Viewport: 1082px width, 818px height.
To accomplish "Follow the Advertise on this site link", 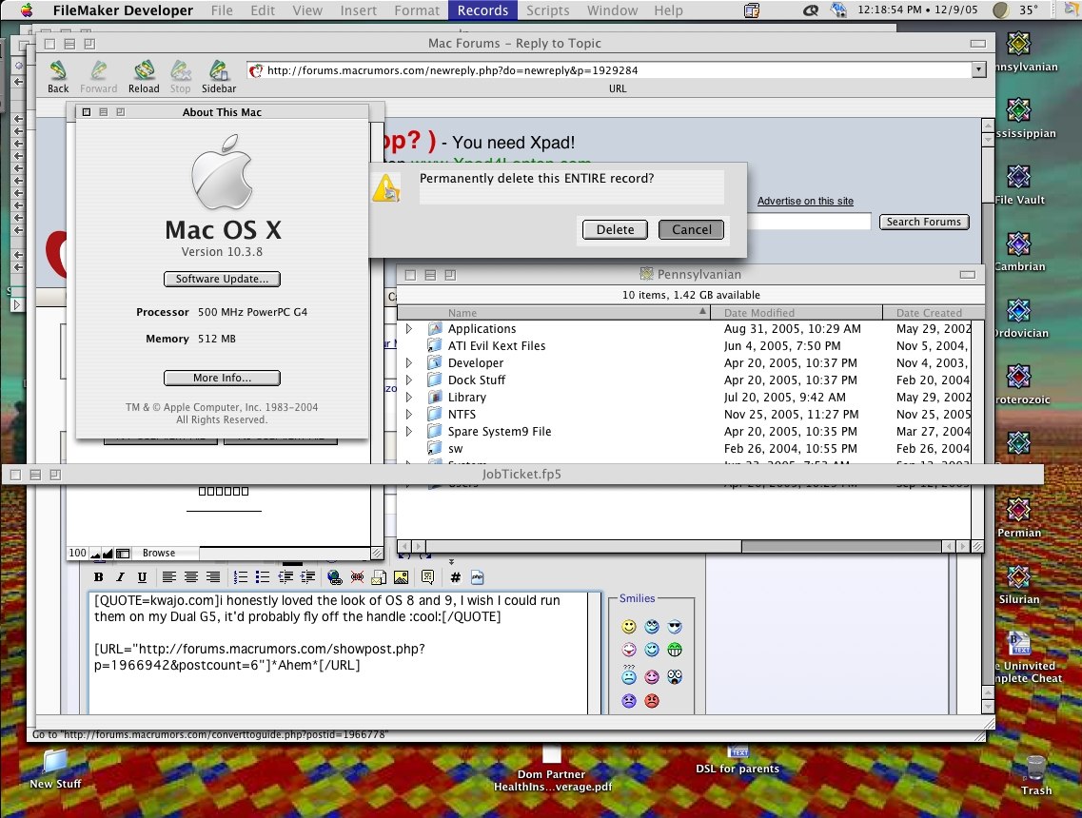I will click(805, 201).
